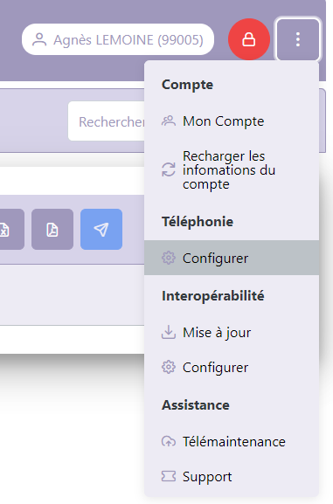333x504 pixels.
Task: Click the ticket icon beside Support
Action: 169,476
